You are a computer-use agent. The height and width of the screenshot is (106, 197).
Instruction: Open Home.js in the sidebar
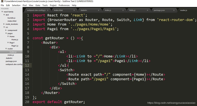[15, 40]
